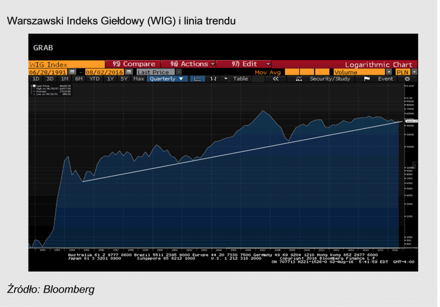
Task: Select the 1Y time range
Action: 110,79
